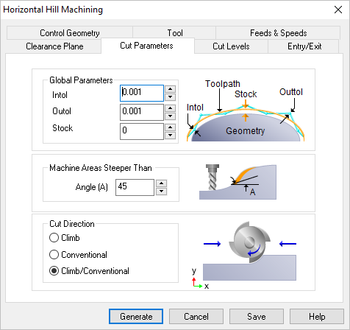Decrease Angle (A) with the down arrow
The height and width of the screenshot is (330, 350).
pyautogui.click(x=161, y=192)
